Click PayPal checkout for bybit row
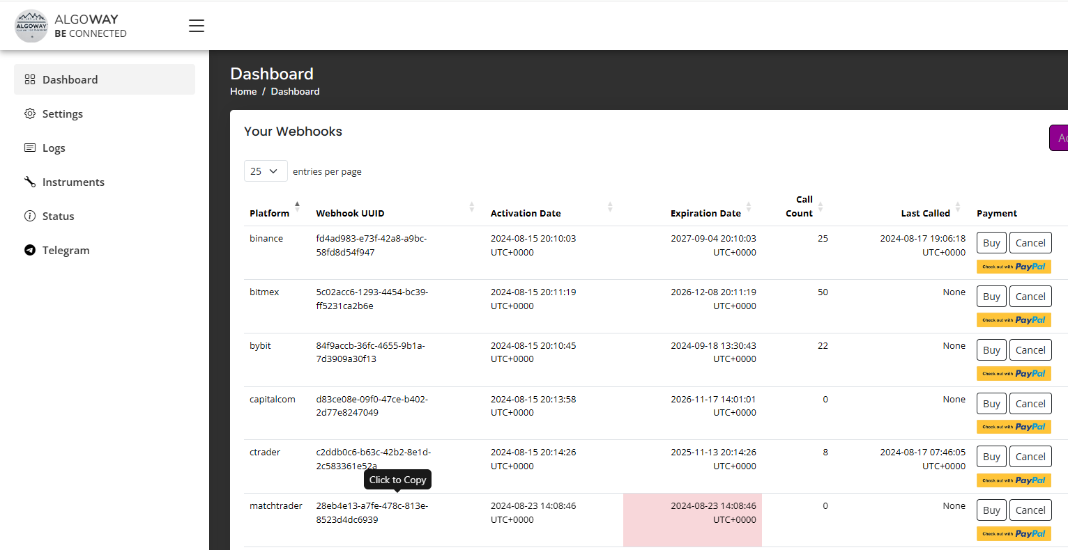Image resolution: width=1068 pixels, height=550 pixels. point(1014,374)
